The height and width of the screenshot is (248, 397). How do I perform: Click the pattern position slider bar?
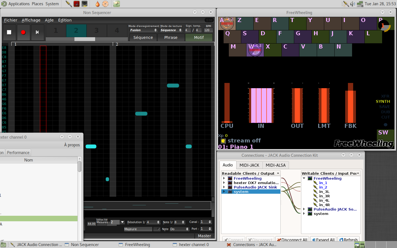pos(85,39)
